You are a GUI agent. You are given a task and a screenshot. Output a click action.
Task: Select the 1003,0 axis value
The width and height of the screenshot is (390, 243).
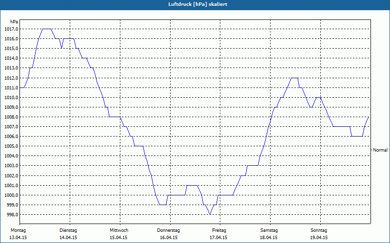point(11,166)
